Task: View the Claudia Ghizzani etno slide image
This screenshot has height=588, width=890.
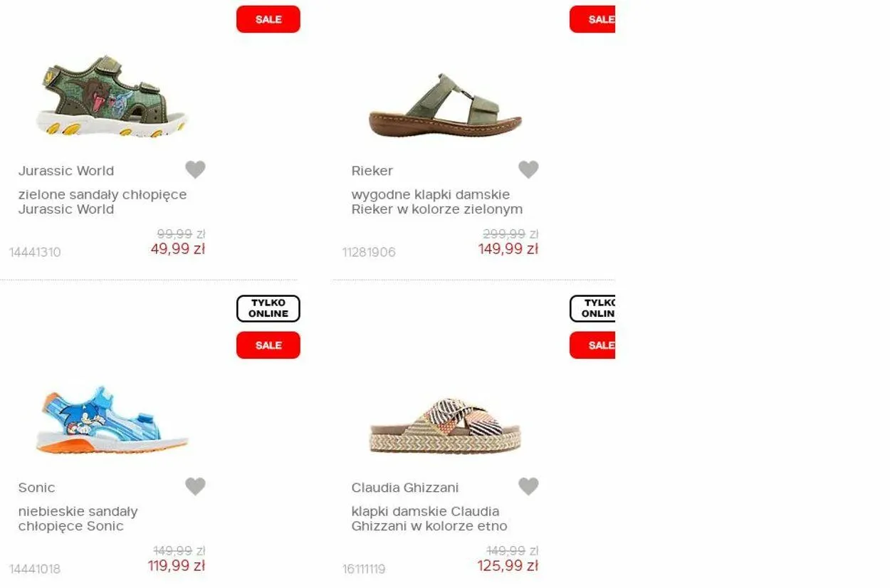Action: click(445, 426)
